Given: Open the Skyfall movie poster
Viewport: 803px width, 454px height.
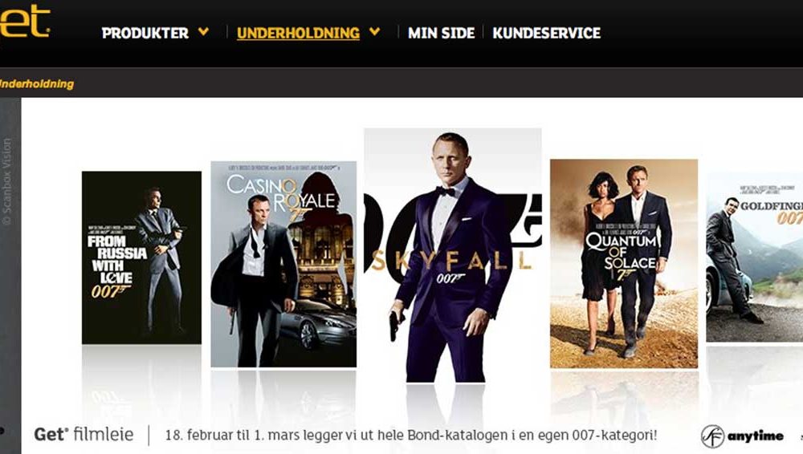Looking at the screenshot, I should tap(452, 255).
